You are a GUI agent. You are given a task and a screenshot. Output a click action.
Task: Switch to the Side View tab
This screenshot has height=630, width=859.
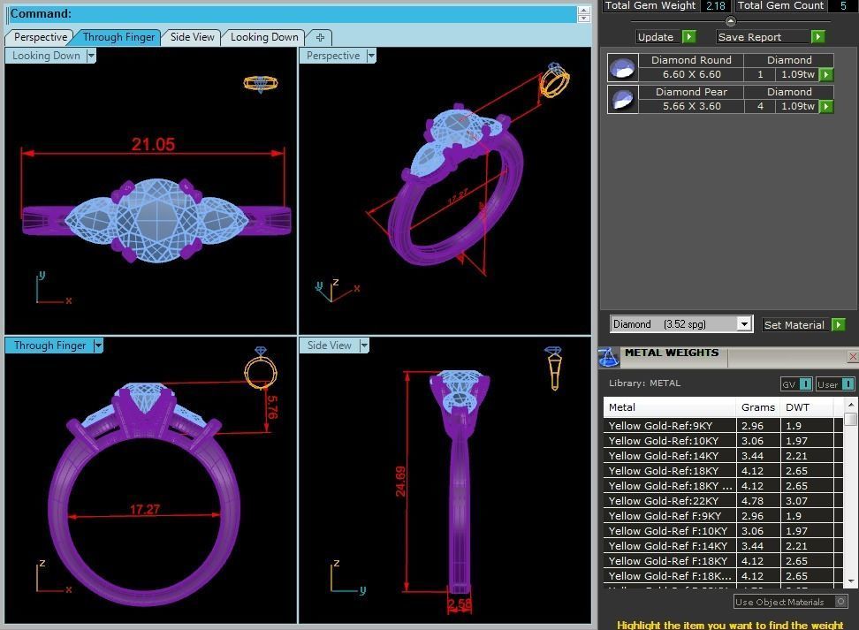[193, 37]
